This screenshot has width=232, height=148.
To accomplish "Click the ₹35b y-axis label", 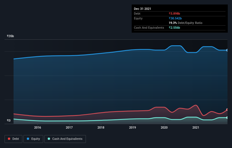I will [x=10, y=36].
